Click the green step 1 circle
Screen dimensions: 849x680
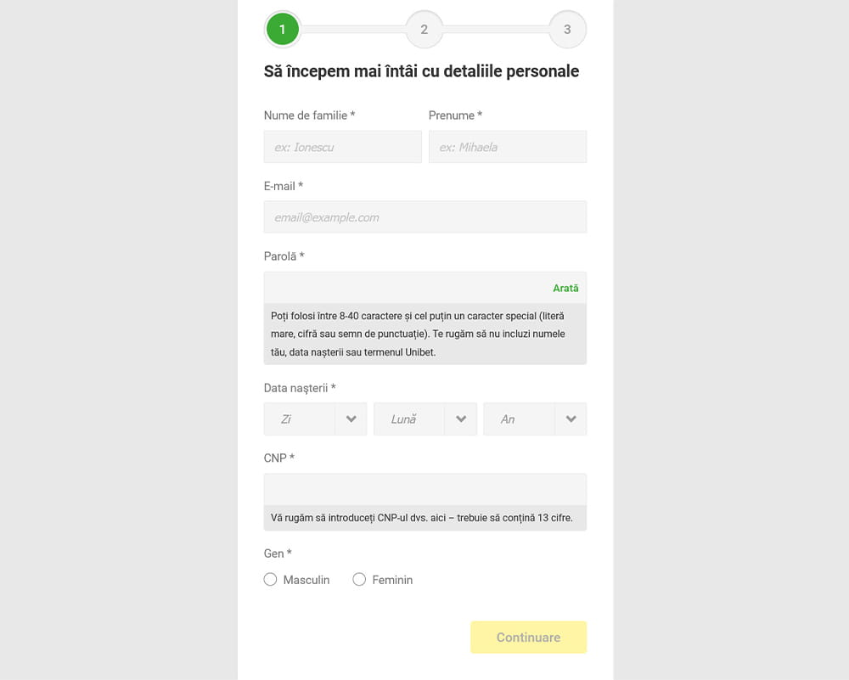tap(282, 29)
